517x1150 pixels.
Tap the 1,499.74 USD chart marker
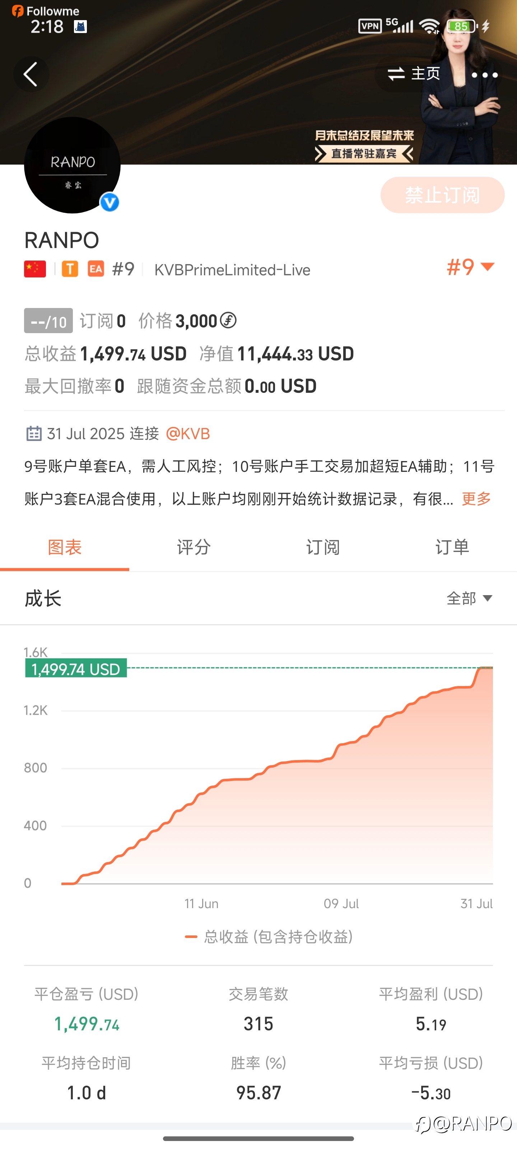tap(76, 669)
